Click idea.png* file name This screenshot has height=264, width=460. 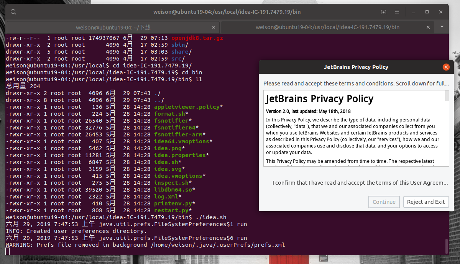169,148
